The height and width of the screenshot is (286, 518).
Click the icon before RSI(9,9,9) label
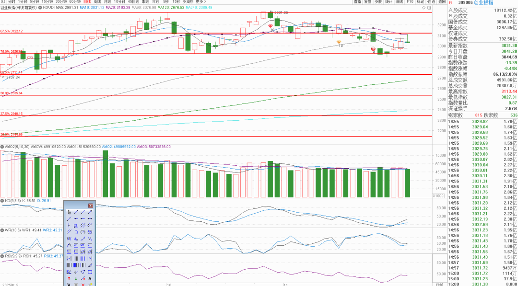click(2, 256)
